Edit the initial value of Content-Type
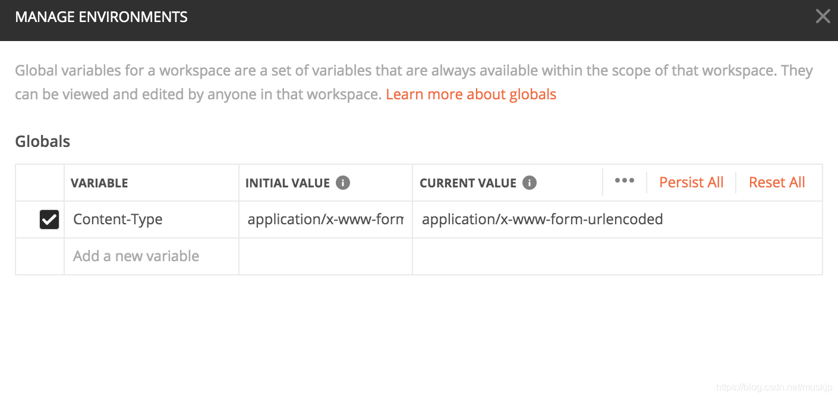 (326, 220)
